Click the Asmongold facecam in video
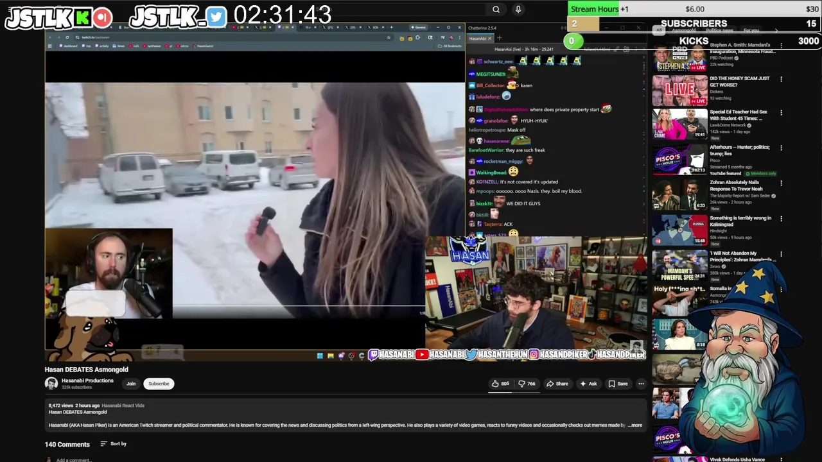 (109, 273)
